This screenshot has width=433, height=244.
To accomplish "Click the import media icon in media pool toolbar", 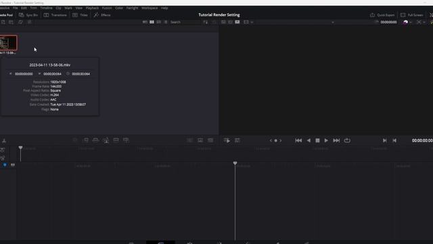I will tap(3, 22).
